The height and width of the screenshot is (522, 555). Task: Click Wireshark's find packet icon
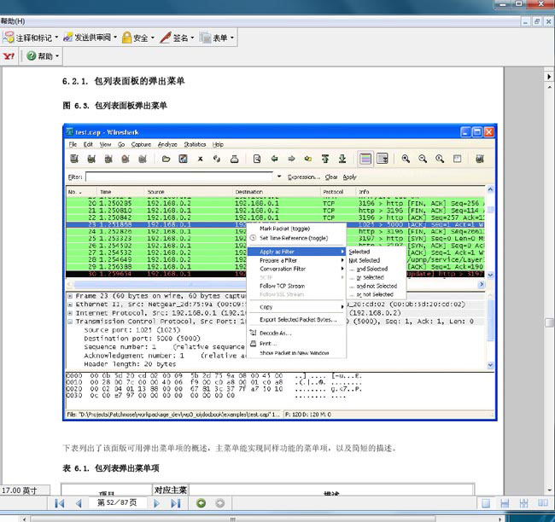tap(257, 159)
